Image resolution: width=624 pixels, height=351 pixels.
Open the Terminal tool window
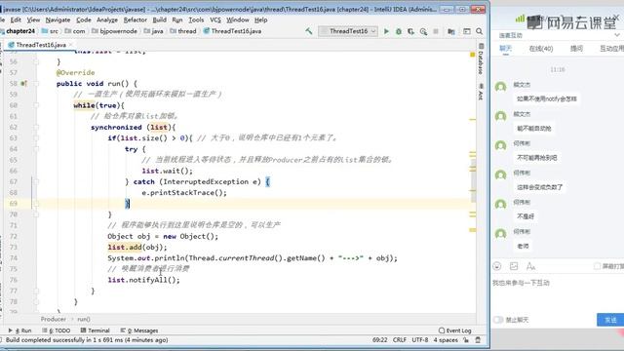coord(96,331)
